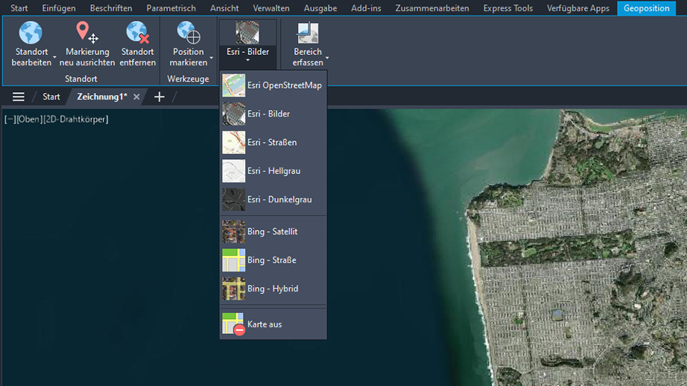Screen dimensions: 687x386
Task: Open the hamburger file tab menu
Action: click(19, 97)
